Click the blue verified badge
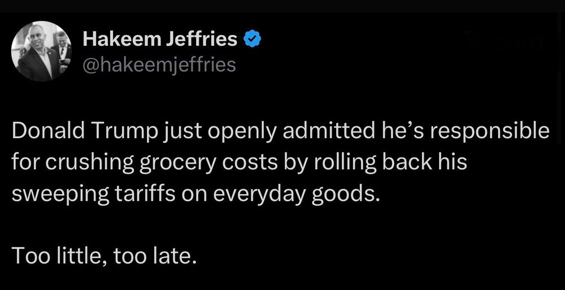The image size is (565, 290). [251, 39]
